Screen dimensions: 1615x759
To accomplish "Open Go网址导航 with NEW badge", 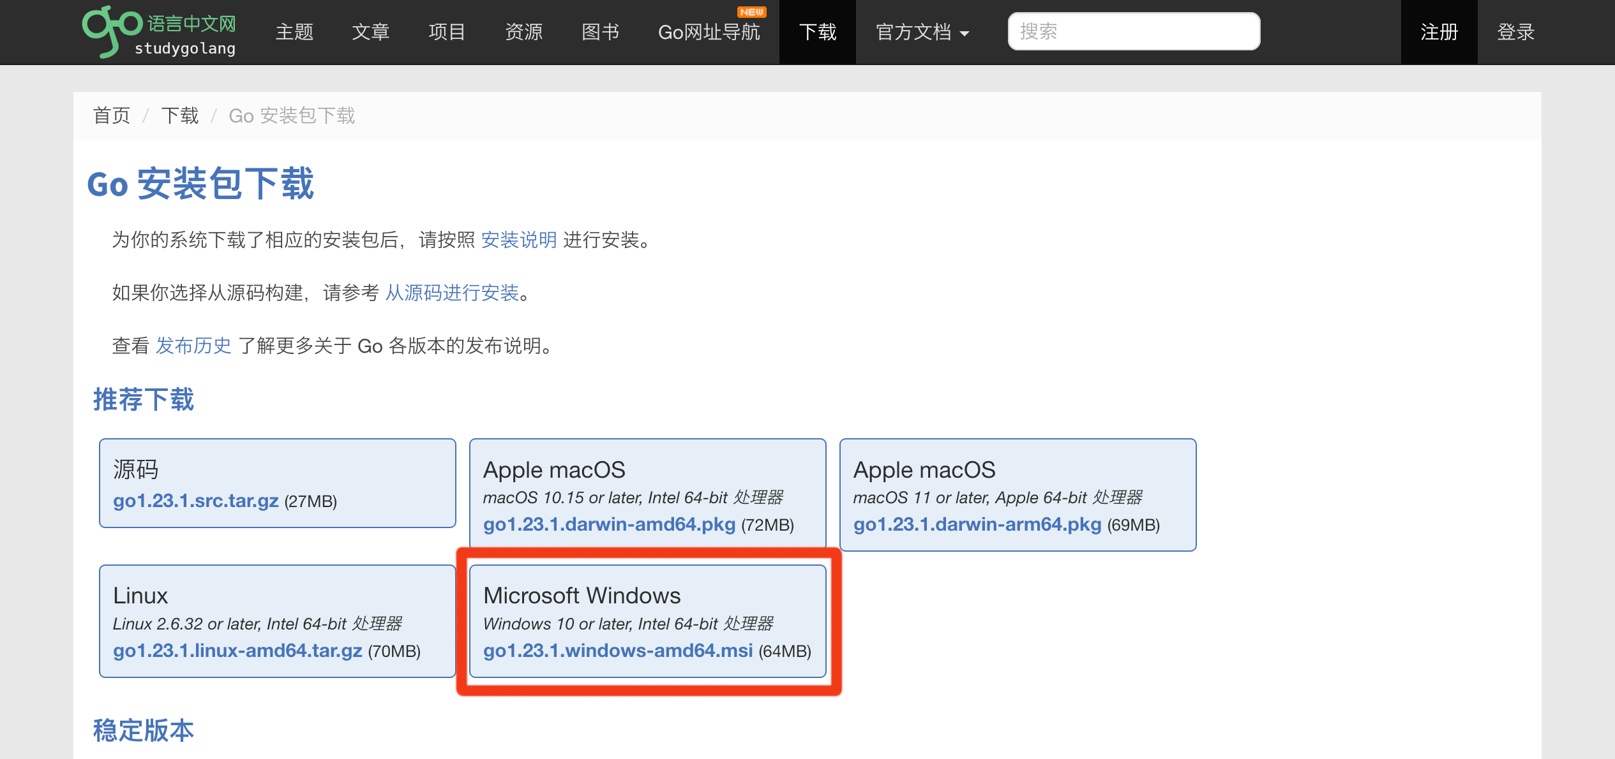I will click(709, 32).
